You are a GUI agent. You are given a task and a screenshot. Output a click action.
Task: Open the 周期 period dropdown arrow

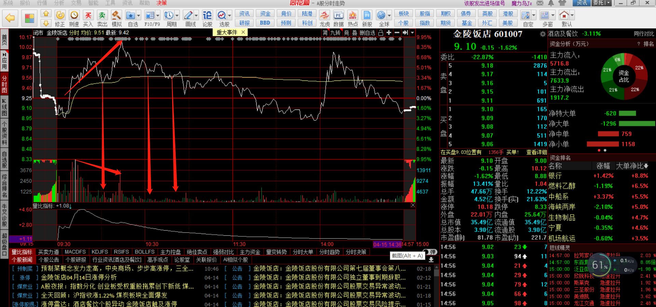point(177,15)
